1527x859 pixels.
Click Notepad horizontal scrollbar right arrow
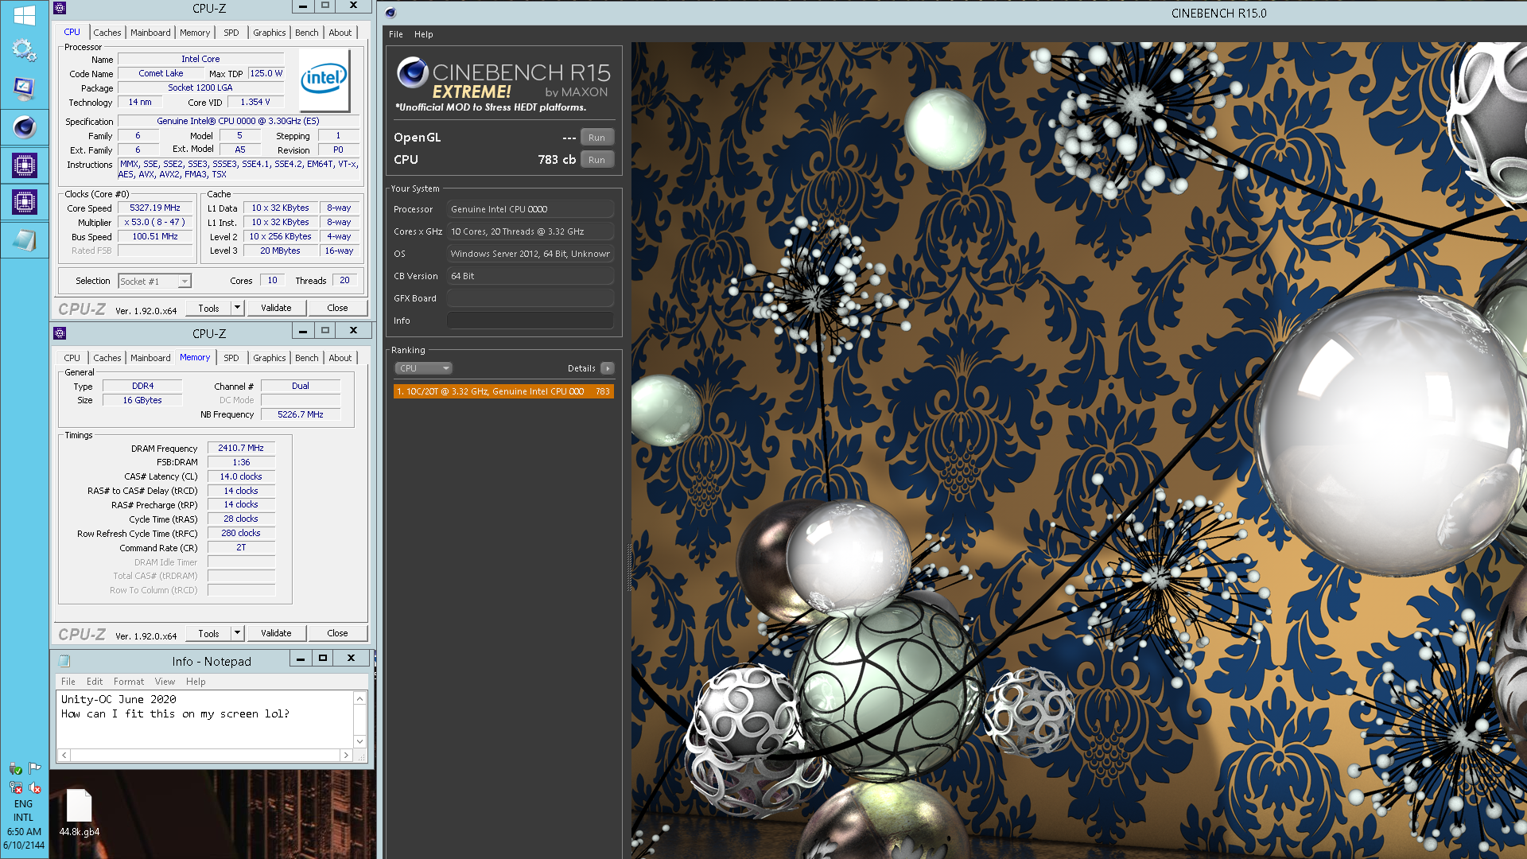coord(346,755)
